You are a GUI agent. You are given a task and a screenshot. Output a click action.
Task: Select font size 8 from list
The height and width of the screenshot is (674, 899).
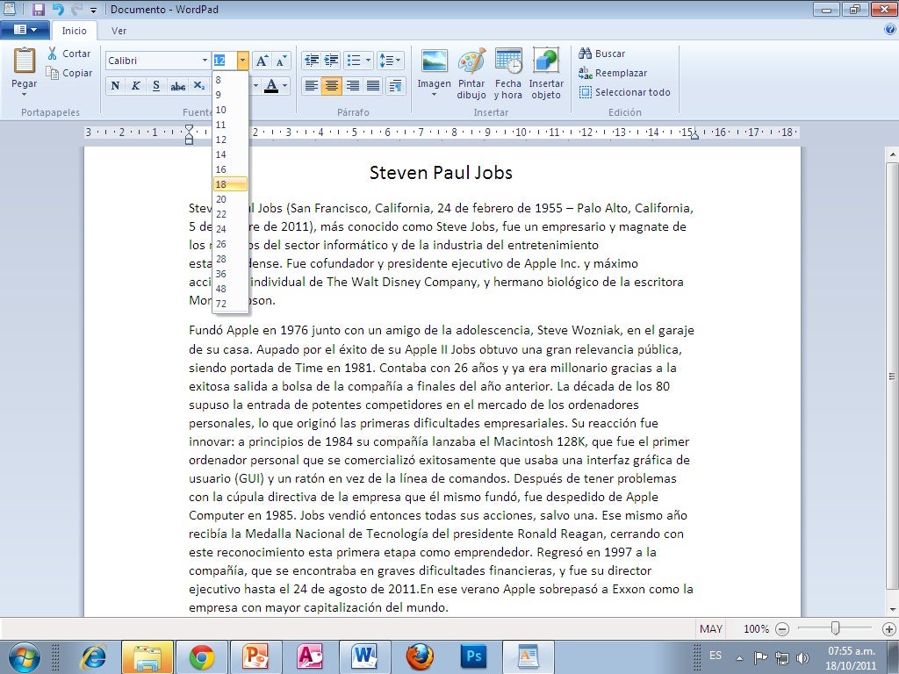click(x=231, y=80)
